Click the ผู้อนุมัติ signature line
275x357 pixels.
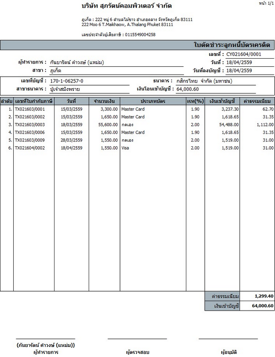(x=228, y=339)
